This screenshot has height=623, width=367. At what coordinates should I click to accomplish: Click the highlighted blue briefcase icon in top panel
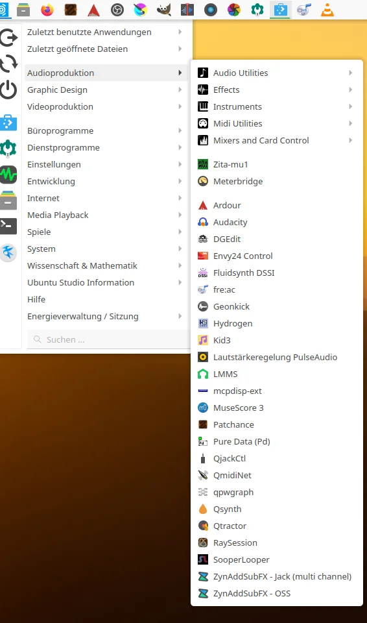coord(280,10)
